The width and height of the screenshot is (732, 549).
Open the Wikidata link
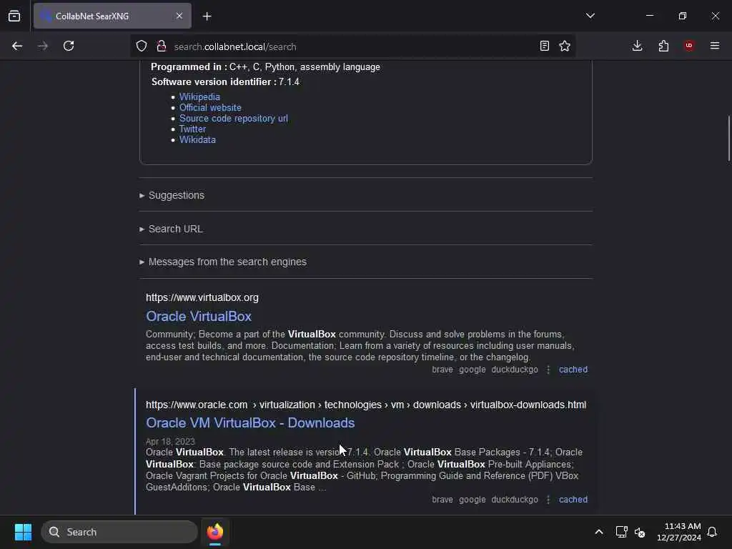197,139
